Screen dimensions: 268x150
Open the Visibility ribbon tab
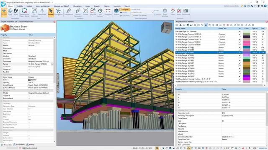(20, 6)
